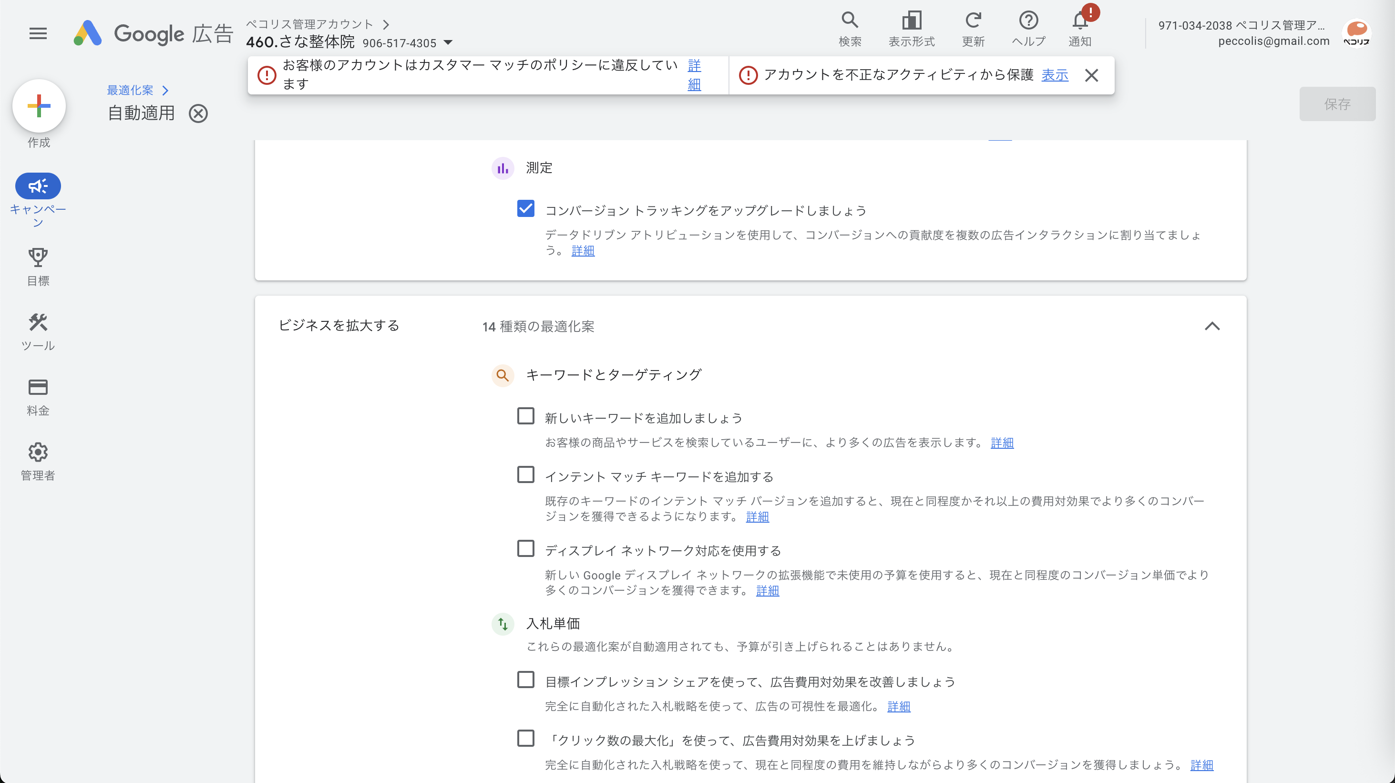The width and height of the screenshot is (1395, 783).
Task: Go back to 最適化案 breadcrumb link
Action: (130, 91)
